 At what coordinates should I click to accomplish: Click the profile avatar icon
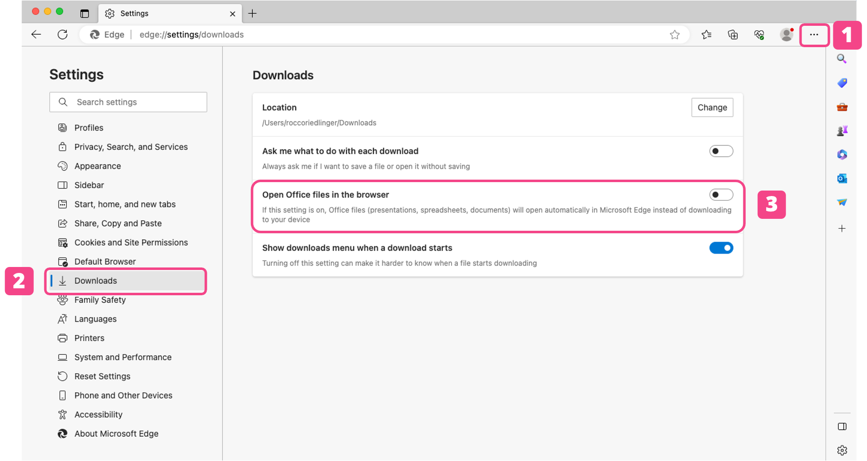(x=786, y=35)
